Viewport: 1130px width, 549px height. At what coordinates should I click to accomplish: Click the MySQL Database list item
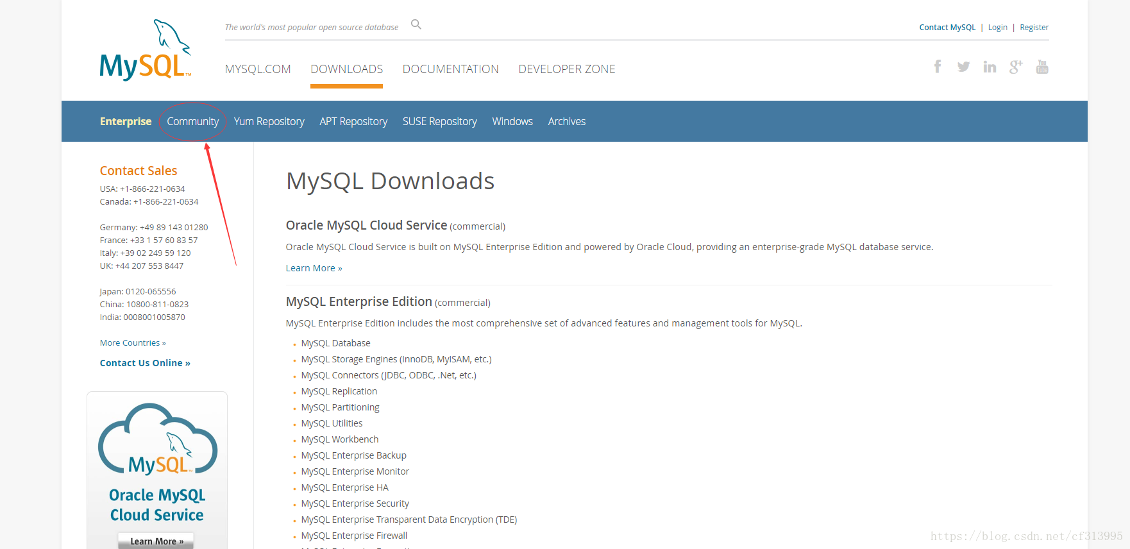coord(336,343)
